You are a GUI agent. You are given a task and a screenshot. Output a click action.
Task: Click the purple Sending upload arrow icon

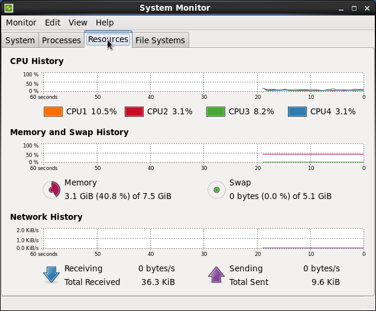[216, 274]
